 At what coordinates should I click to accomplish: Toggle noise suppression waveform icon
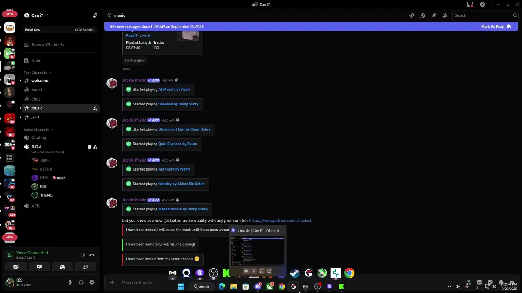coord(82,255)
